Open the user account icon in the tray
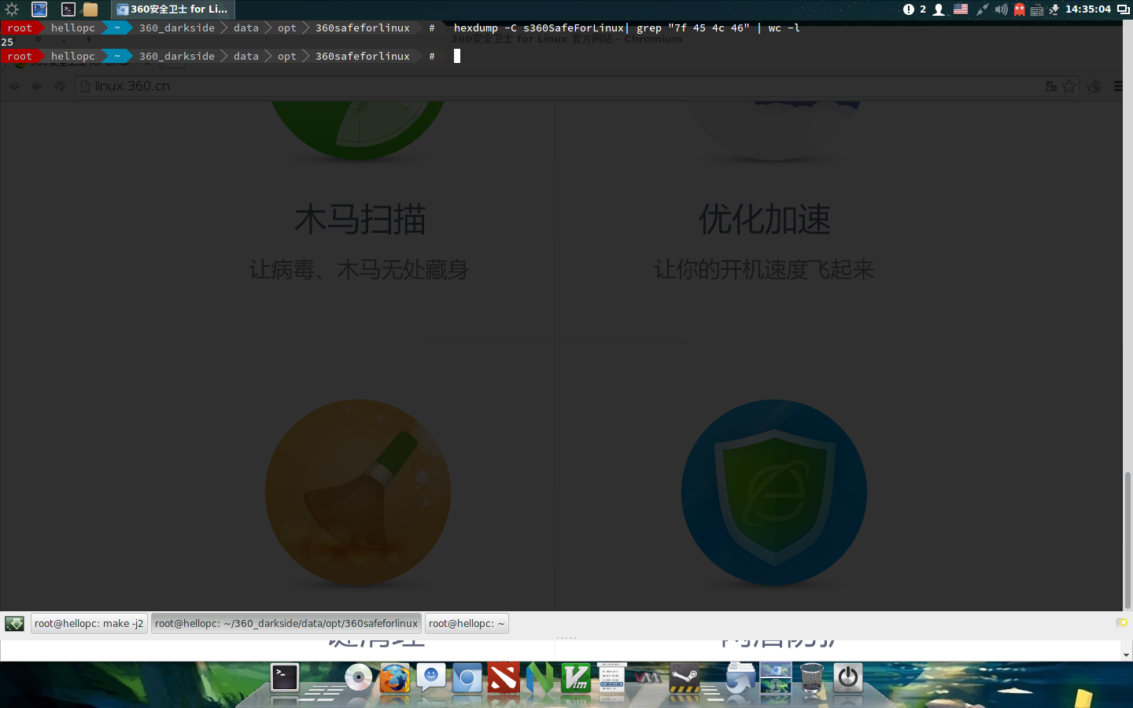This screenshot has width=1133, height=708. pyautogui.click(x=939, y=9)
